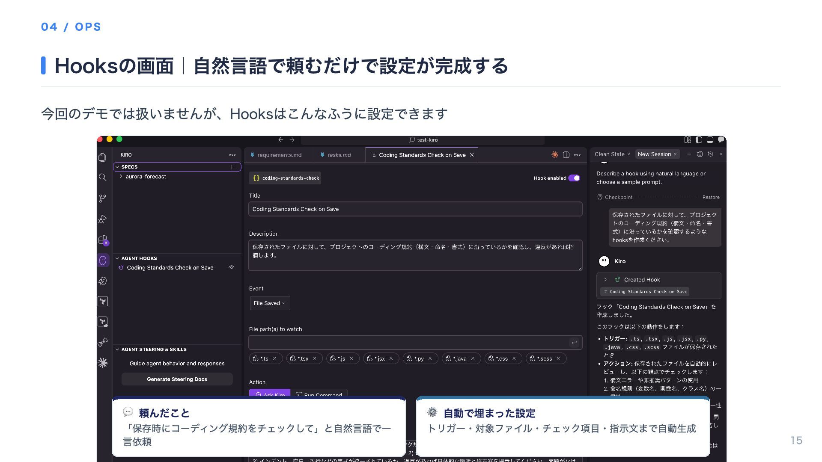Add a new spec with plus icon
The height and width of the screenshot is (462, 822).
pos(232,167)
